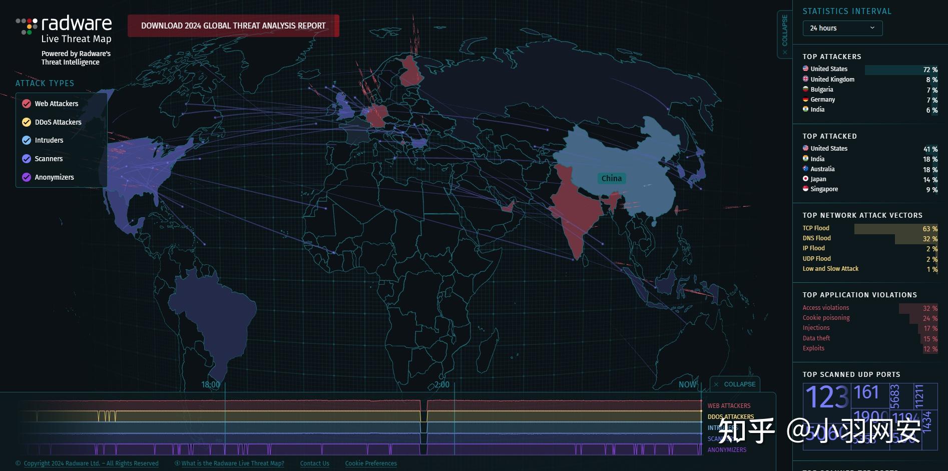Click the United States flag under Top Attacked
This screenshot has width=948, height=471.
tap(805, 148)
